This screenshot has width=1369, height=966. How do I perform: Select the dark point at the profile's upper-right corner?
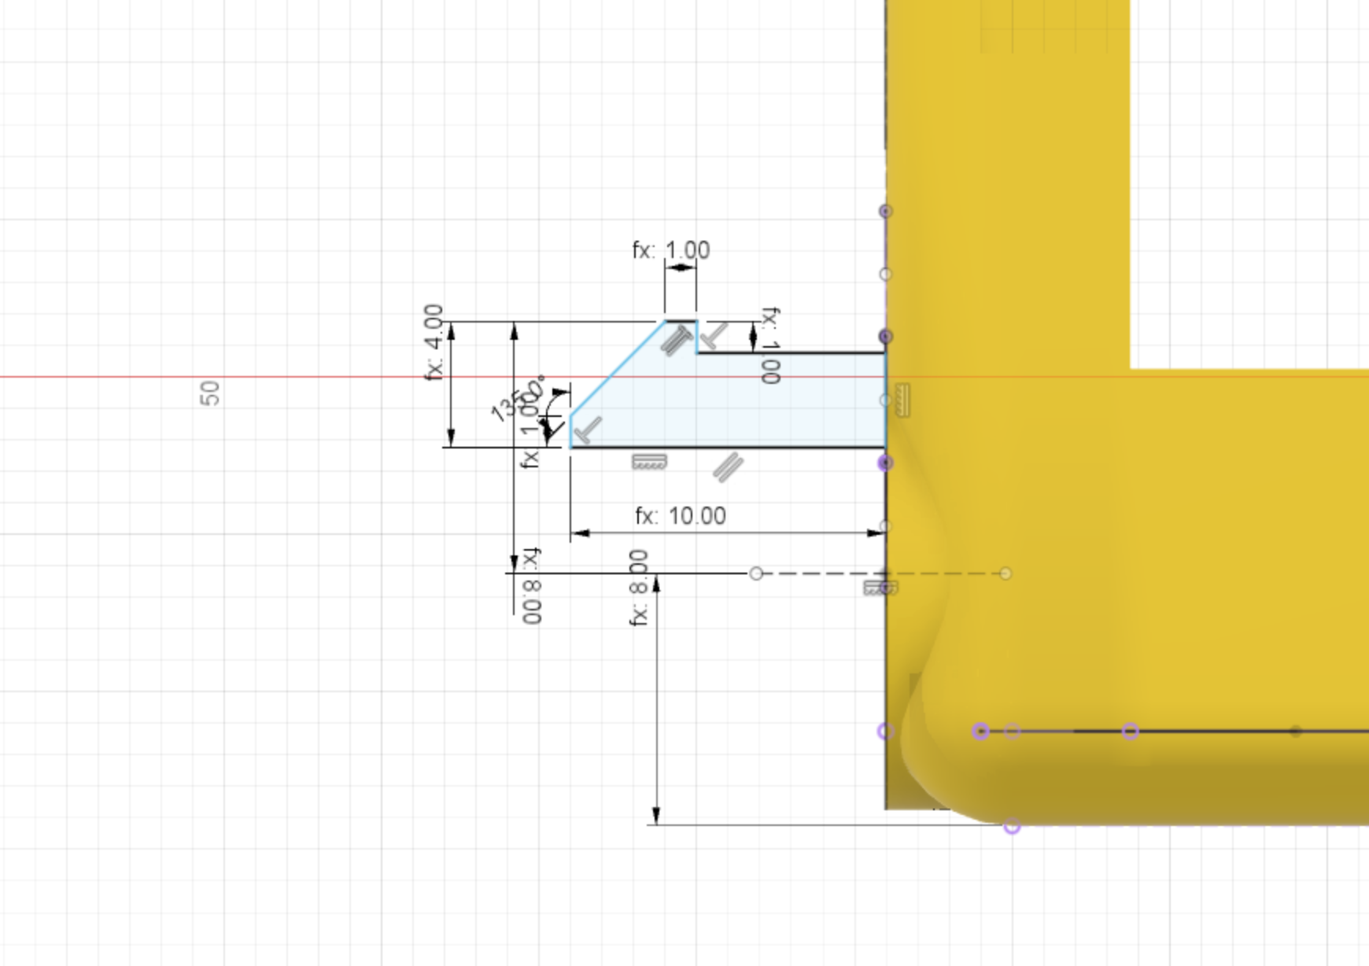click(886, 337)
